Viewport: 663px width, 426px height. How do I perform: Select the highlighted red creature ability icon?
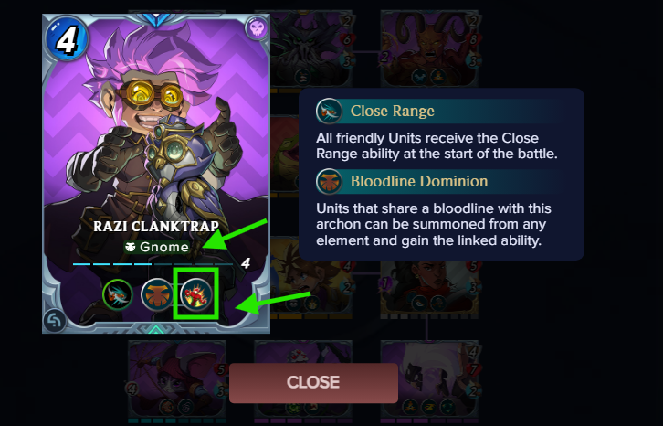coord(195,293)
